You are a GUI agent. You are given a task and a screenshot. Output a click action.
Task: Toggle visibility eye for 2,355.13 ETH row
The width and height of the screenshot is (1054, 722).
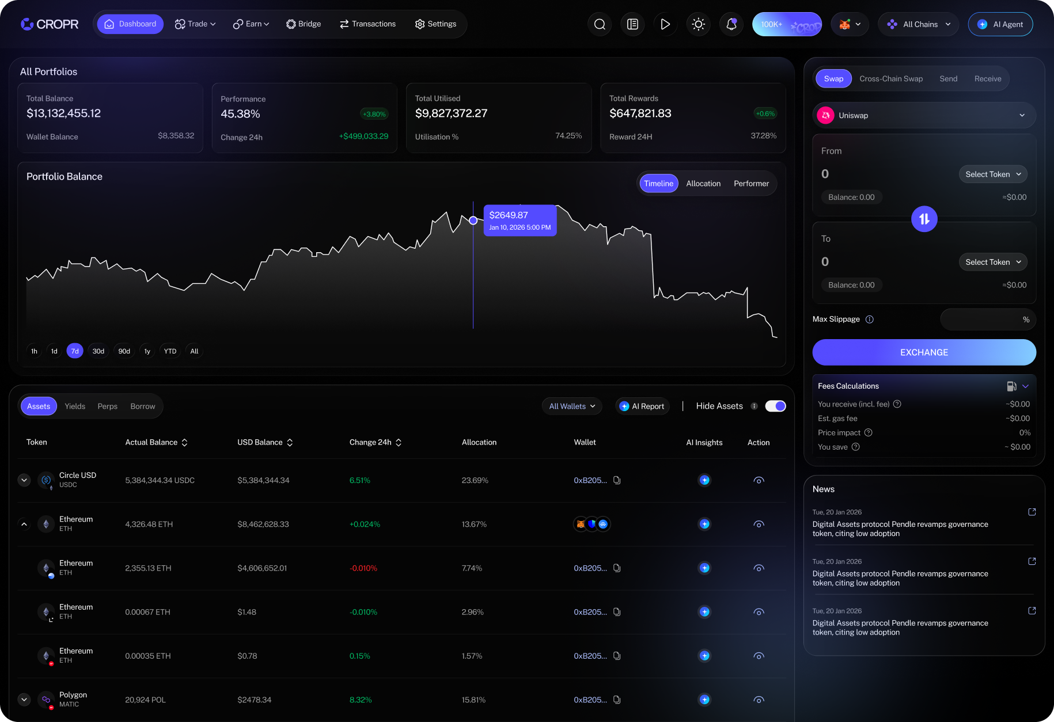click(759, 568)
